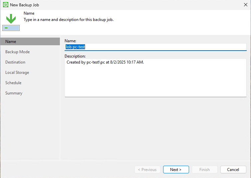Jump to the Schedule step
Image resolution: width=251 pixels, height=178 pixels.
point(13,83)
